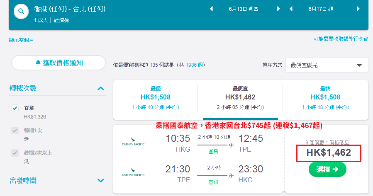Click return flight Cathay Pacific logo

point(133,172)
